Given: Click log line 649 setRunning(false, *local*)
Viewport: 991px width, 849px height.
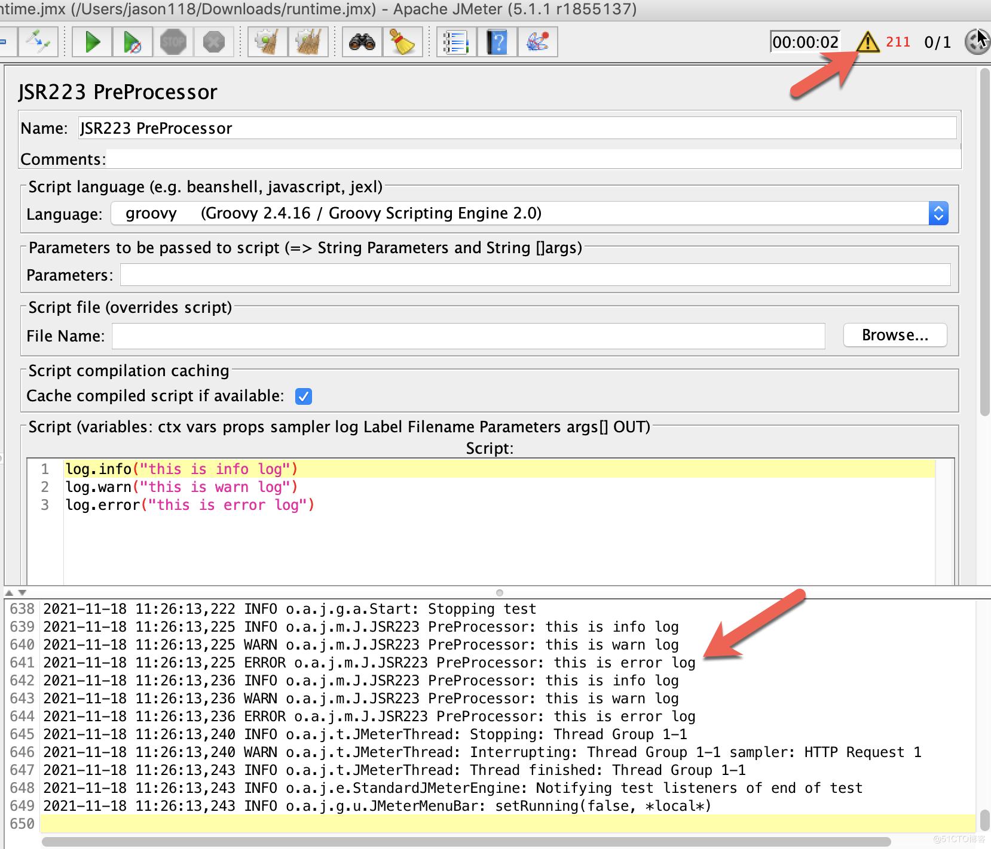Looking at the screenshot, I should pos(378,806).
